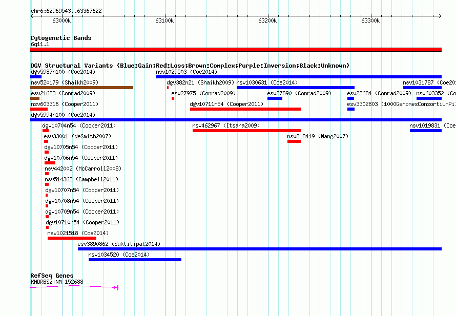Click the dgv10705n54 (Cooper2011) label
This screenshot has width=456, height=316.
tap(81, 147)
